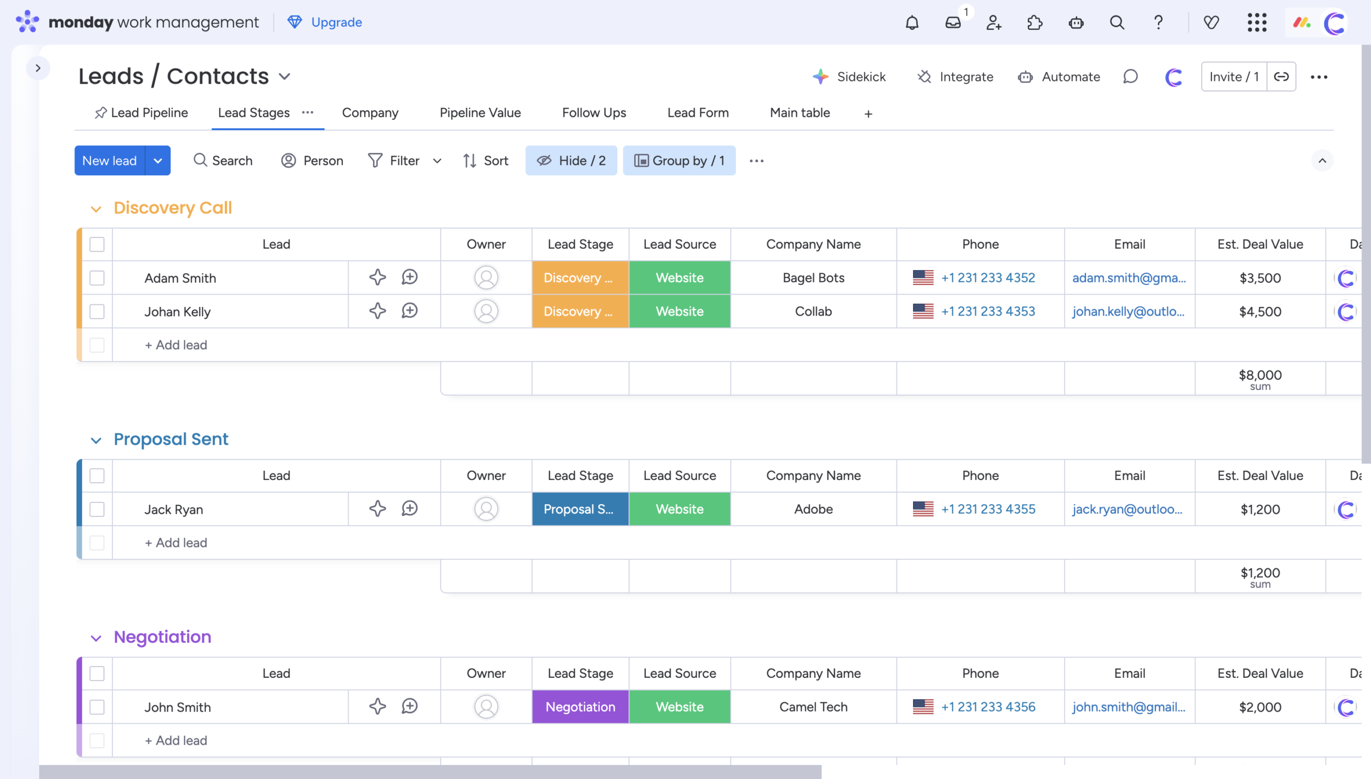1371x779 pixels.
Task: Click Jack Ryan's Proposal Sent status label
Action: [580, 508]
